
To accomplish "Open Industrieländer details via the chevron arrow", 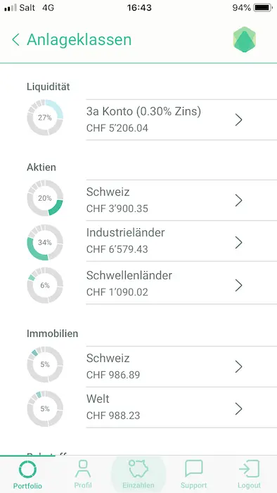I will 239,242.
